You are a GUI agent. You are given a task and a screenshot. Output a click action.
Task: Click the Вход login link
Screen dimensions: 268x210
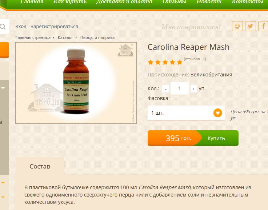pos(21,27)
